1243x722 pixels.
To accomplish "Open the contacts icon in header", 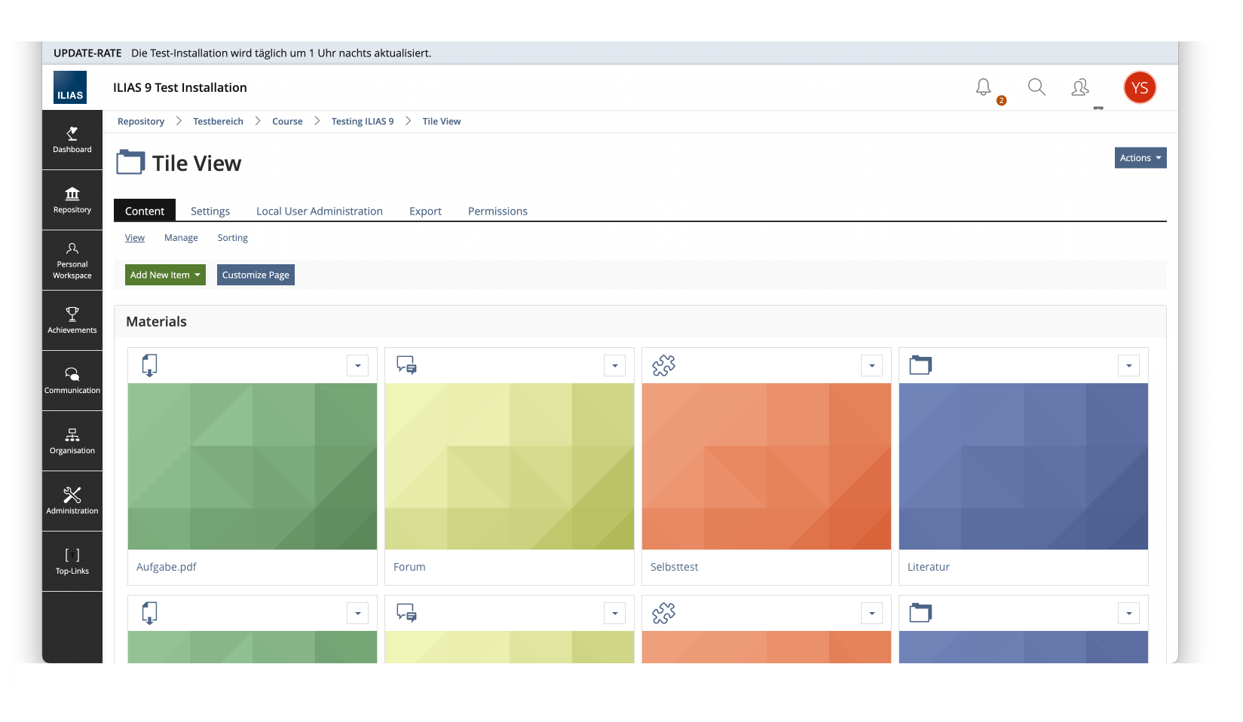I will click(1080, 87).
